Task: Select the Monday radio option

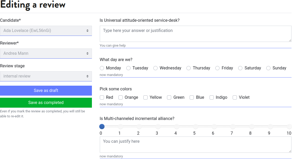Action: tap(102, 68)
